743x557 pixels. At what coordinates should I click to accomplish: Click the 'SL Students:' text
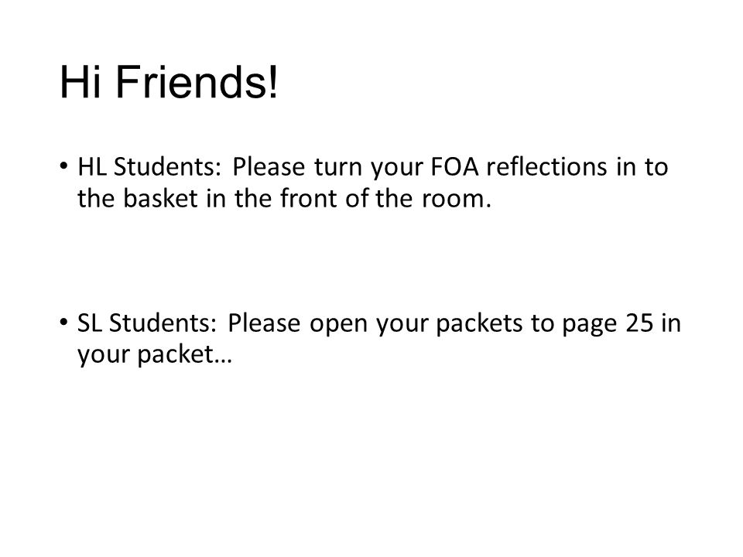(x=147, y=323)
